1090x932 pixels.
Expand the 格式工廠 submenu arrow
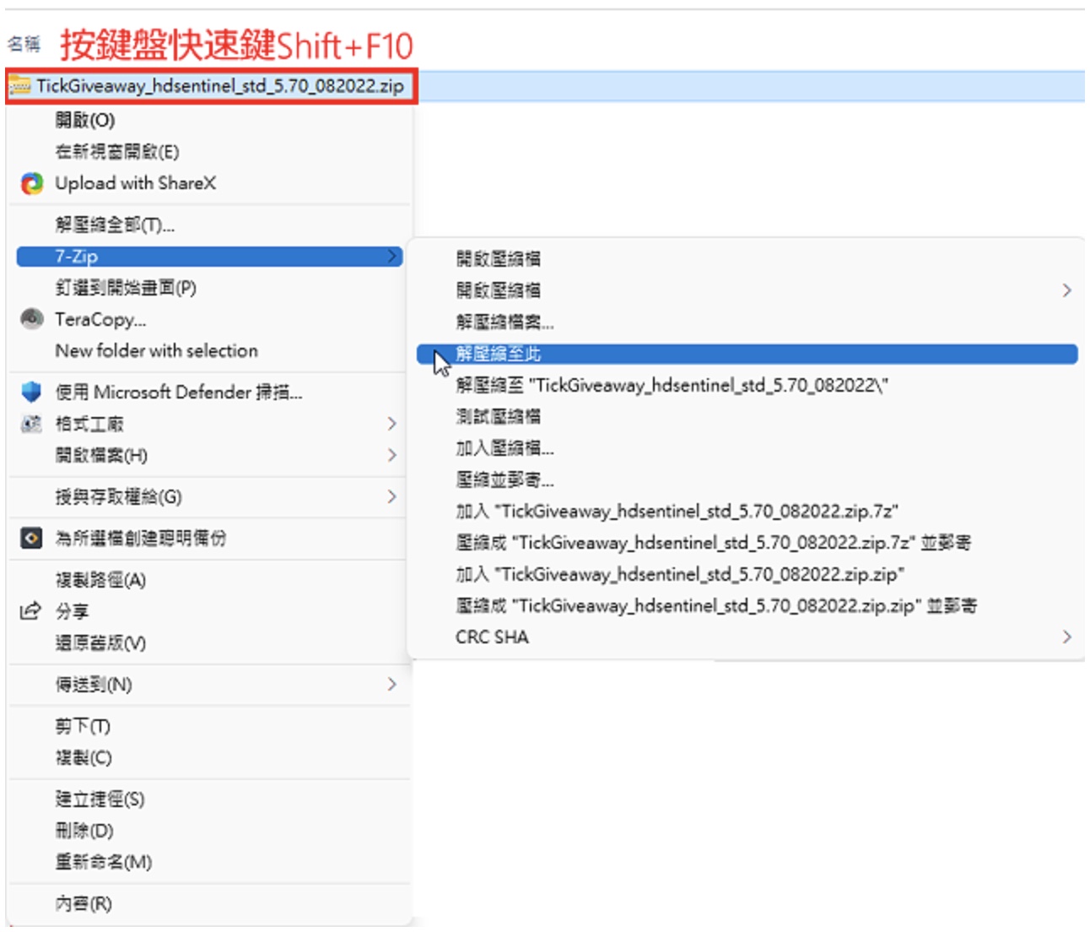point(392,424)
